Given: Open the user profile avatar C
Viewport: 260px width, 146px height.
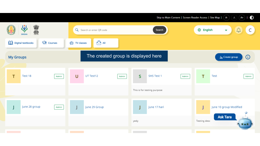Looking at the screenshot, I should click(250, 30).
